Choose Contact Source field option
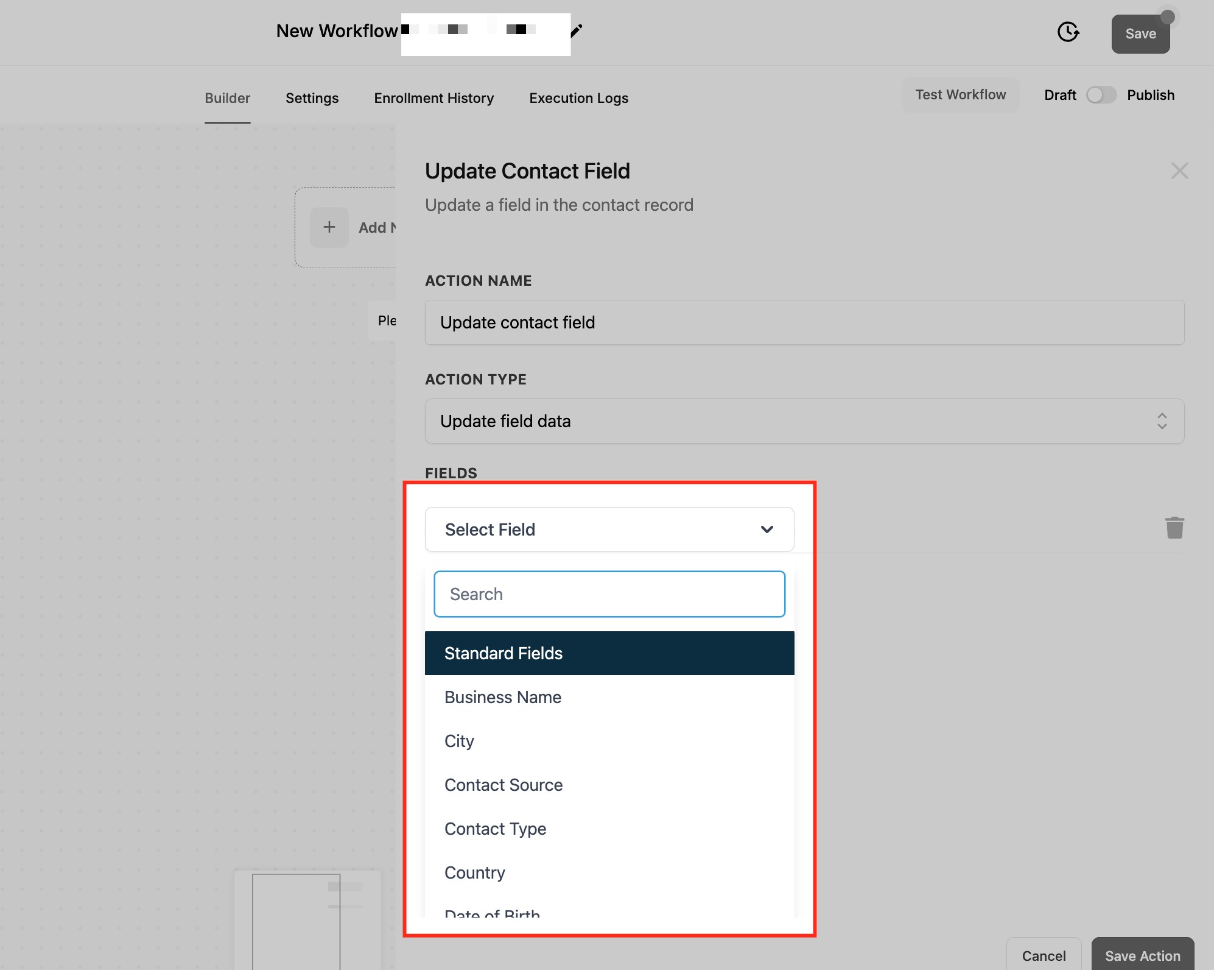Image resolution: width=1214 pixels, height=970 pixels. point(503,785)
